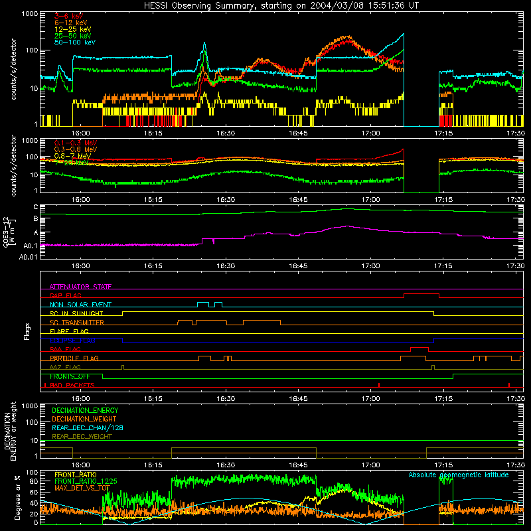Click the 'ATTENUATOR_STATE' flag label
Image resolution: width=531 pixels, height=531 pixels.
pos(80,287)
